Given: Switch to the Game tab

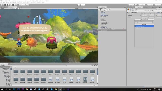Looking at the screenshot, I should 20,7.
